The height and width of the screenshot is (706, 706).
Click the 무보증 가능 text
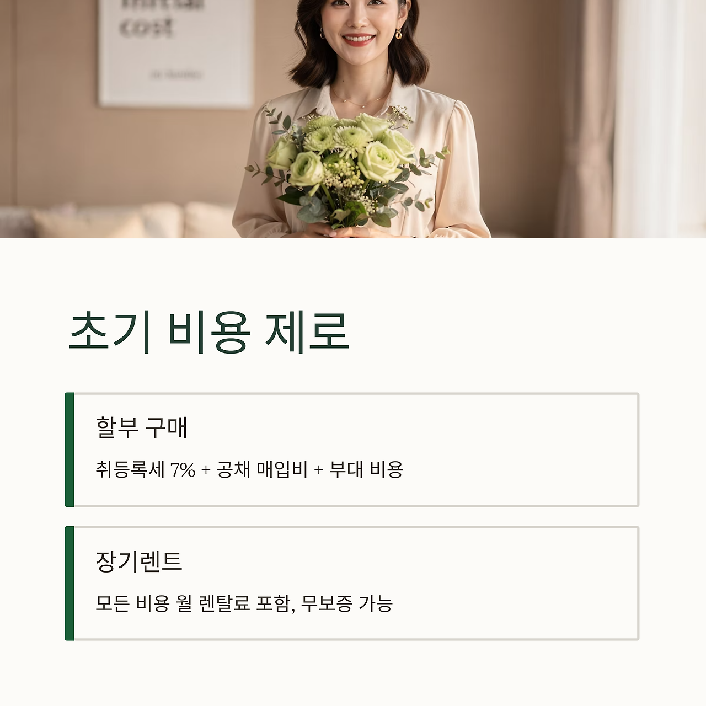click(347, 603)
